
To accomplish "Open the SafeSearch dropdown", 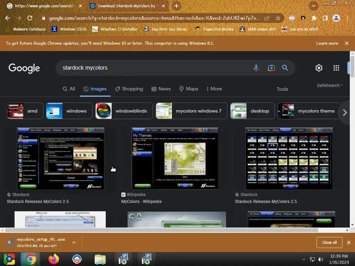I will pos(330,85).
